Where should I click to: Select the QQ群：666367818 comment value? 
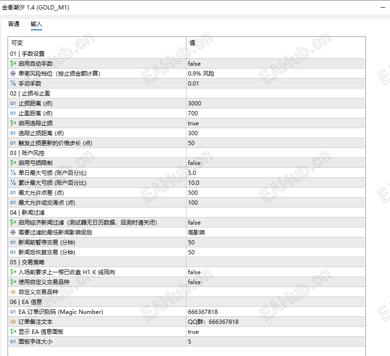213,321
